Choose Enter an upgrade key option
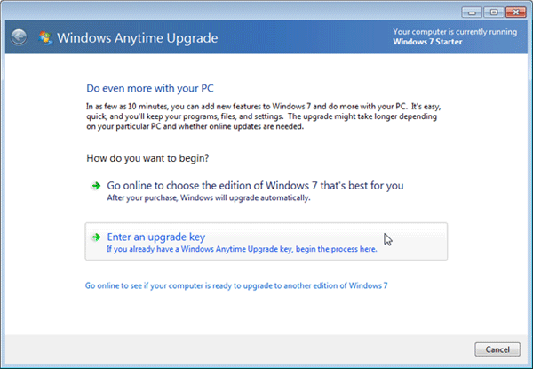Image resolution: width=533 pixels, height=369 pixels. coord(266,242)
